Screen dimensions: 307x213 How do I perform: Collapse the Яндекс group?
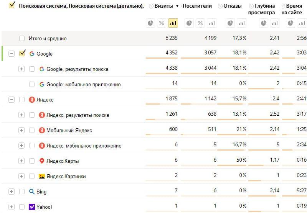click(12, 100)
